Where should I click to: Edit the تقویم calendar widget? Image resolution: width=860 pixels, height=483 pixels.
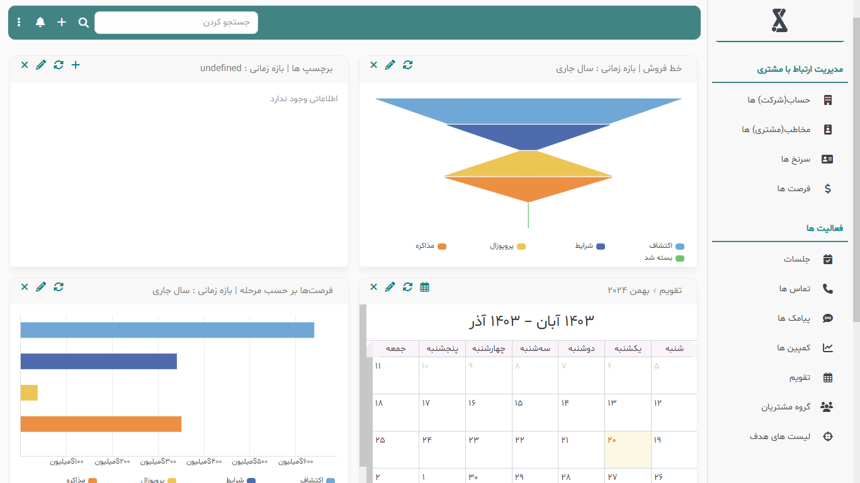pyautogui.click(x=390, y=287)
